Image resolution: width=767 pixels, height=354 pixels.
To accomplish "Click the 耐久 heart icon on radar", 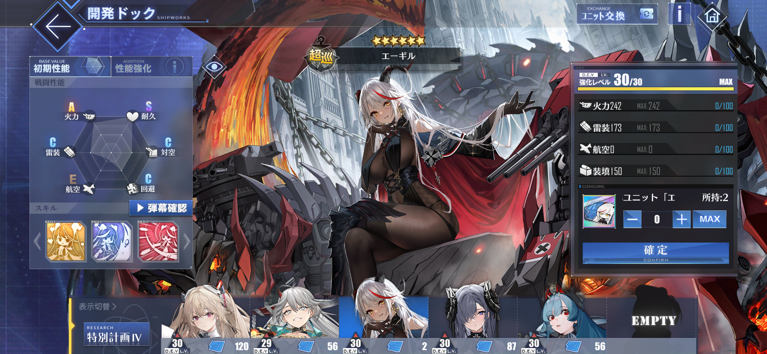I will point(132,116).
